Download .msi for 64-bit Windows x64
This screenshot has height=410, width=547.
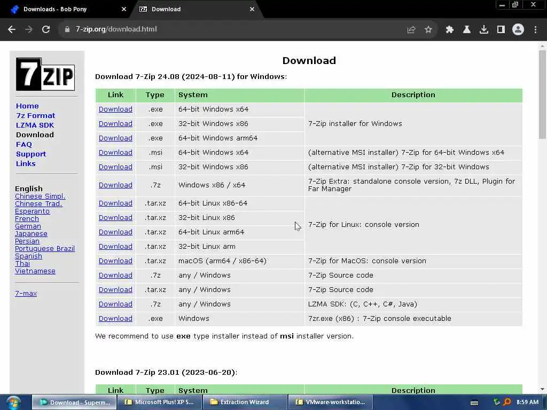(115, 153)
